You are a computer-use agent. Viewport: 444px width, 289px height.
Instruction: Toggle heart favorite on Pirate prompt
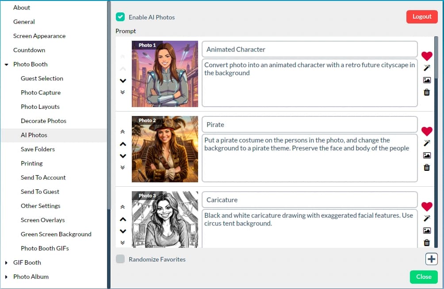(x=427, y=131)
